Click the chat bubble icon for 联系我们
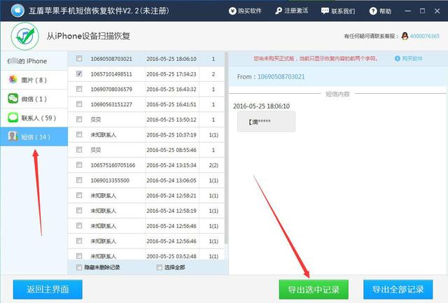This screenshot has width=448, height=303. point(325,11)
